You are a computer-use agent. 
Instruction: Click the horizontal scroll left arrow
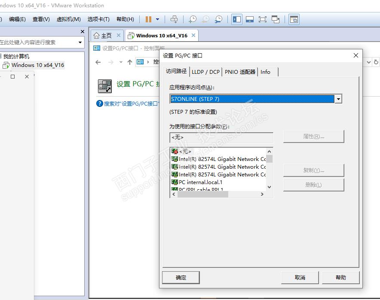(174, 194)
